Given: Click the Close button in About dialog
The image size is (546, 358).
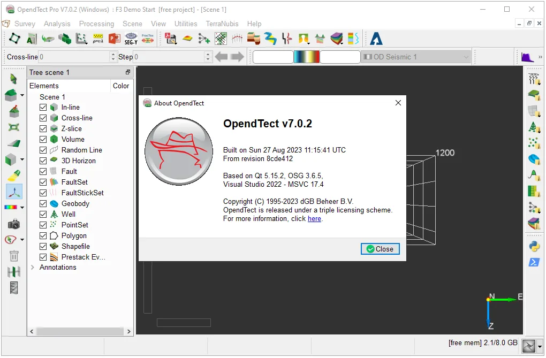Looking at the screenshot, I should pos(380,249).
